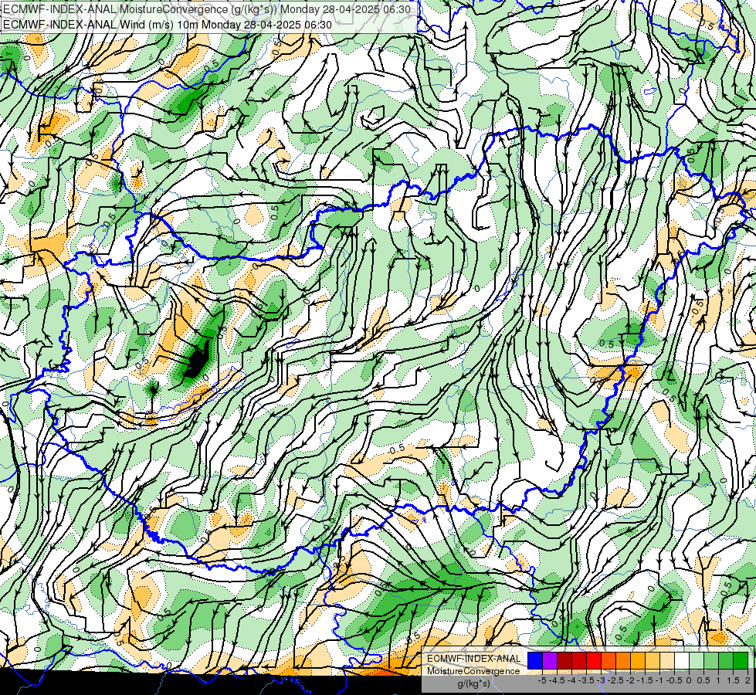
Task: Pick the legend swatch between -4.5 and -4
Action: (x=564, y=660)
